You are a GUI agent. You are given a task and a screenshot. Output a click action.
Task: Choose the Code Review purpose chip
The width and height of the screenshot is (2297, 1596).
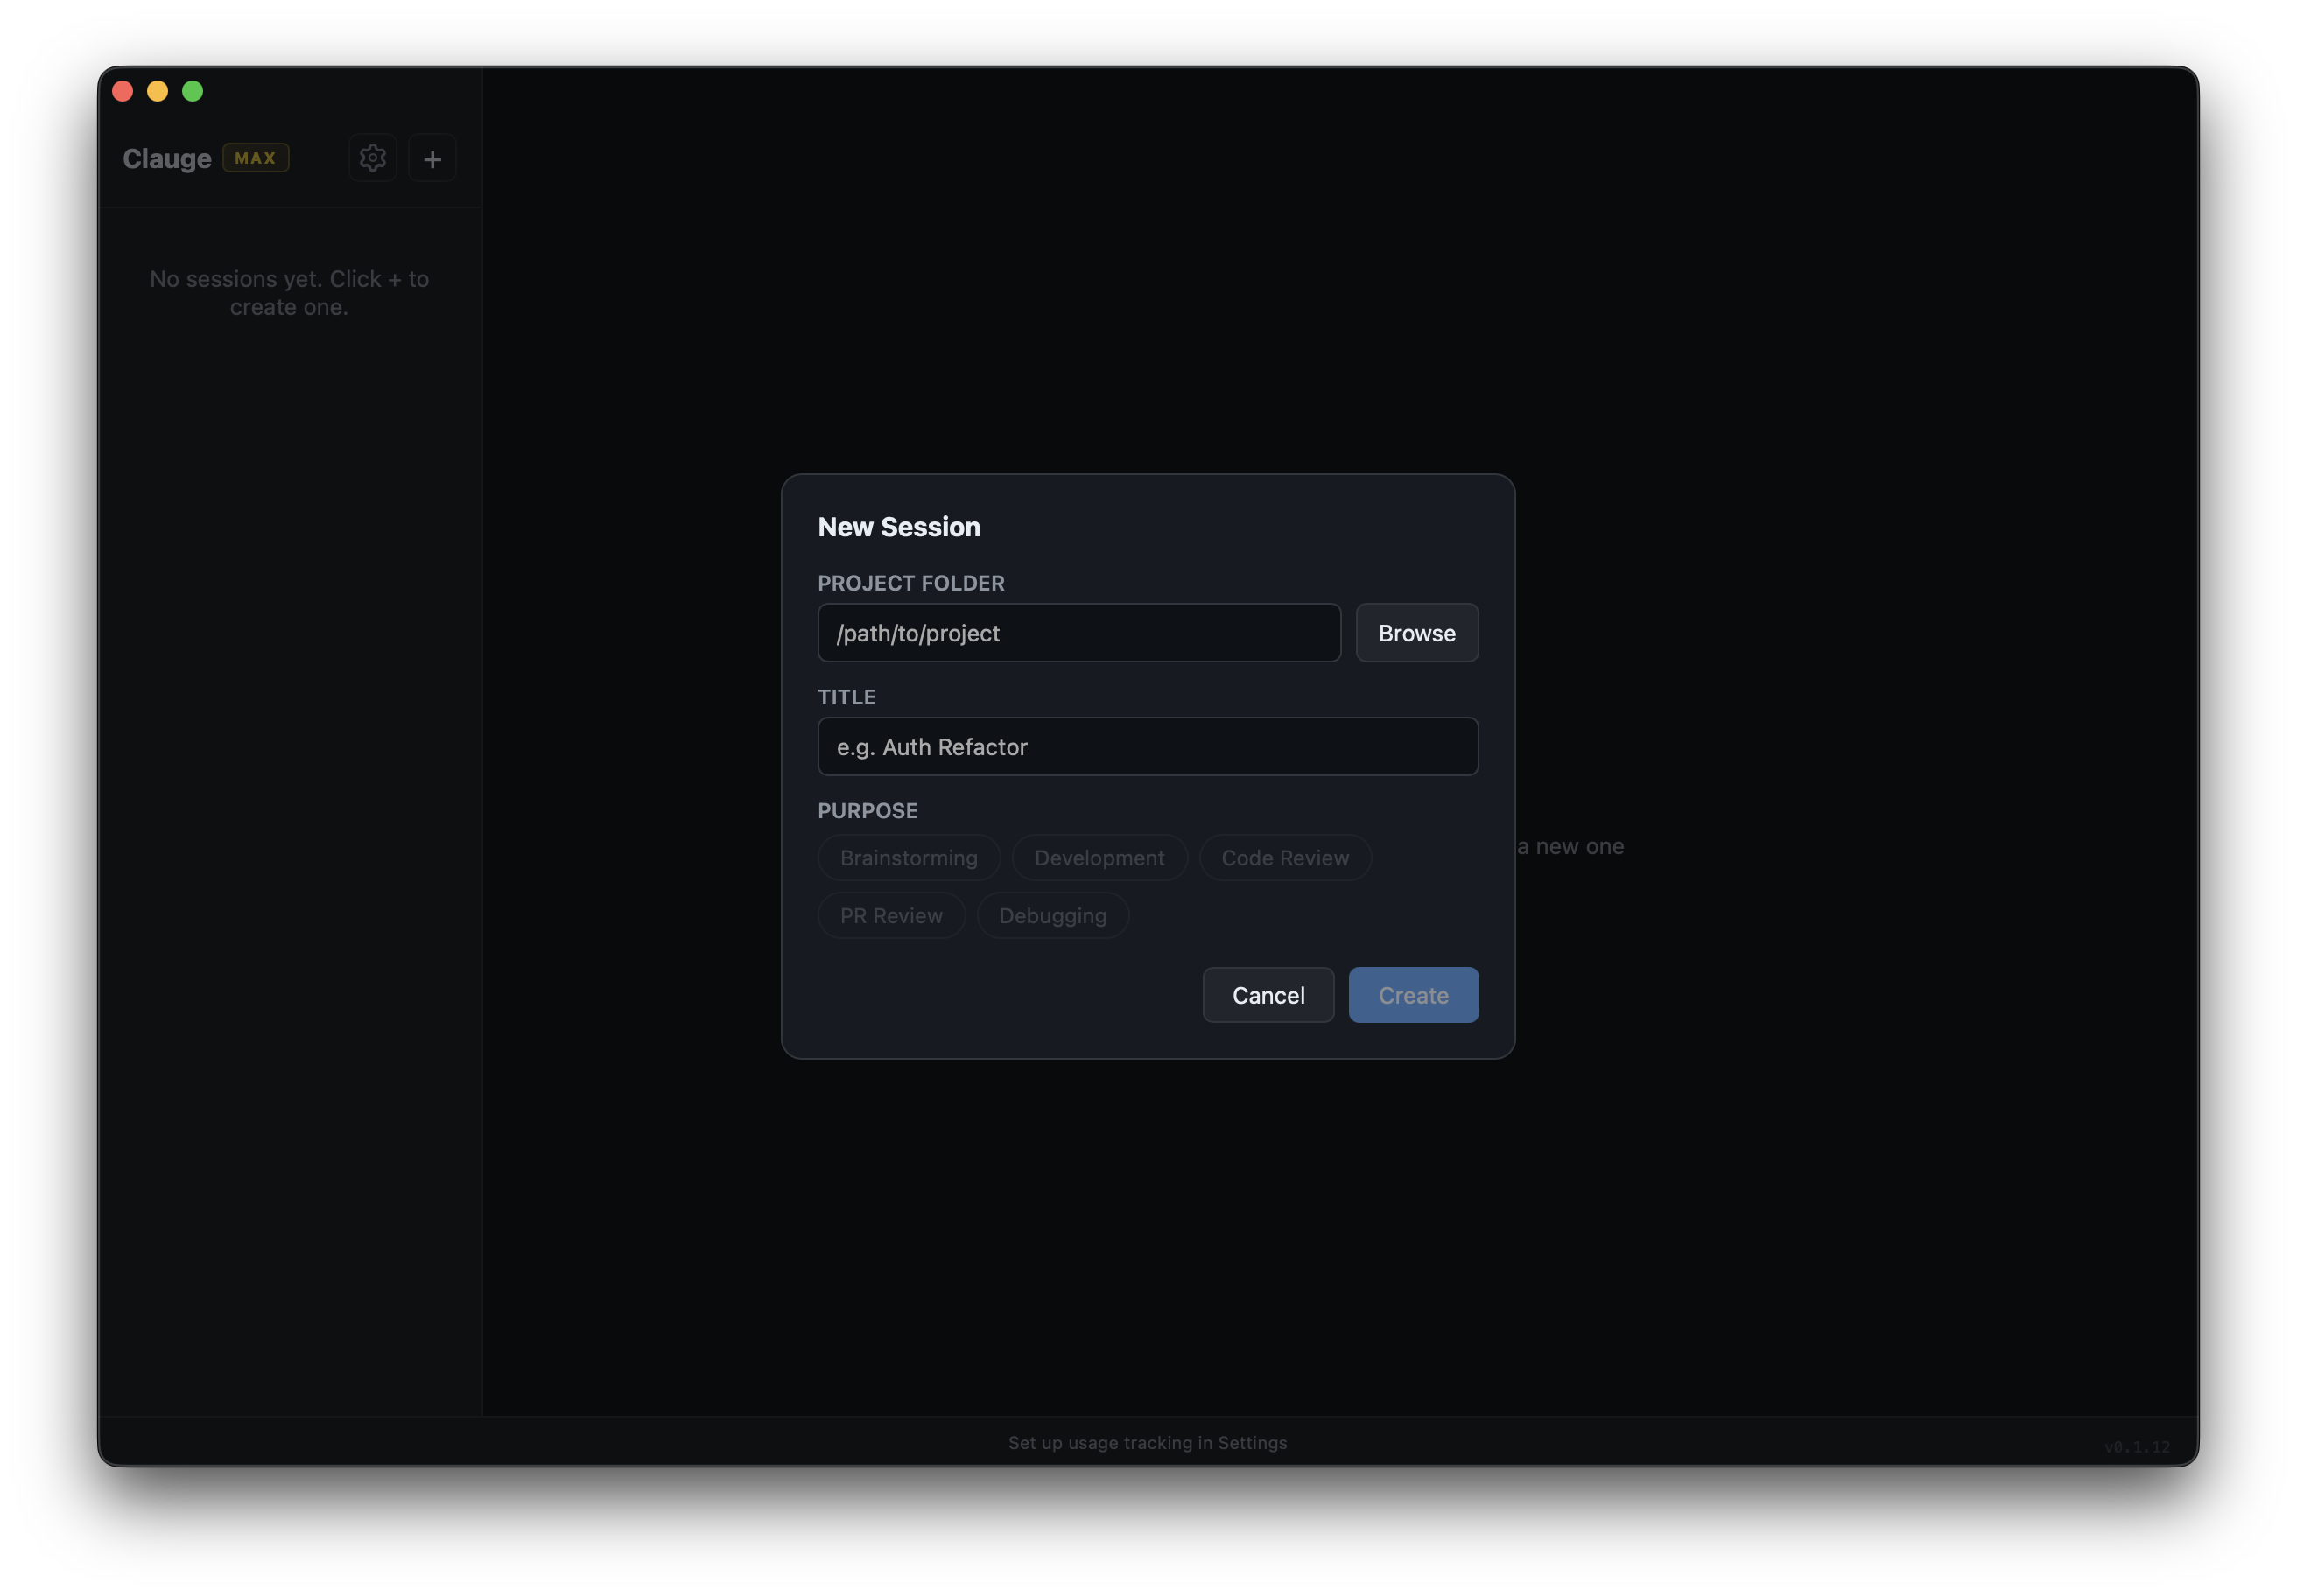point(1284,857)
